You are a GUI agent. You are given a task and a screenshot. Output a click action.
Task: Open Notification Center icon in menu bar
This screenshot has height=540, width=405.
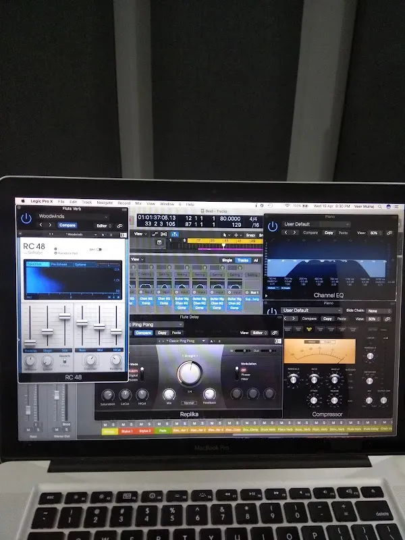click(x=396, y=207)
